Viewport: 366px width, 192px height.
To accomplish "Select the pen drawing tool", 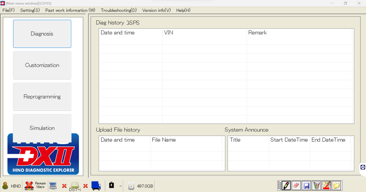I will pyautogui.click(x=286, y=185).
